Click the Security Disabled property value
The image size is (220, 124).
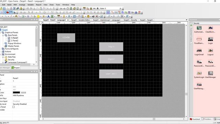click(x=20, y=104)
